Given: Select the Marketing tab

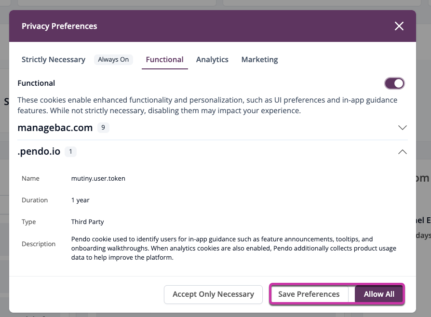Looking at the screenshot, I should tap(259, 60).
